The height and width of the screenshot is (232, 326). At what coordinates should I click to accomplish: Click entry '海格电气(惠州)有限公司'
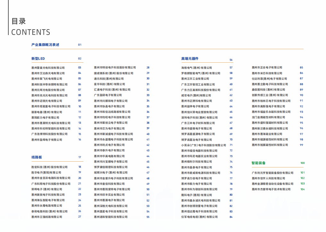[x=197, y=68]
